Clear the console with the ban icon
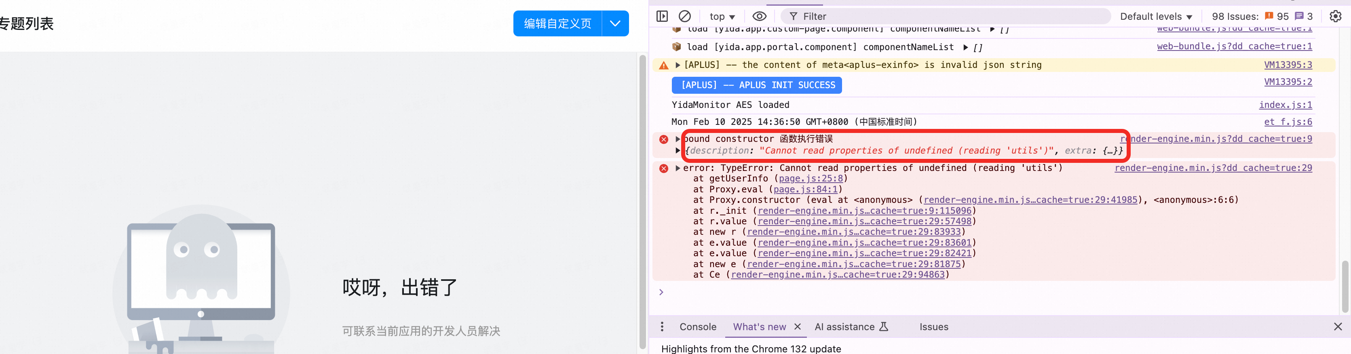Viewport: 1351px width, 354px height. 685,16
